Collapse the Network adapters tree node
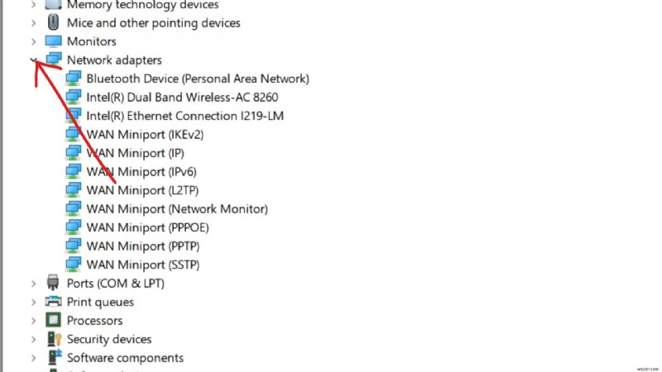This screenshot has width=662, height=372. [33, 60]
